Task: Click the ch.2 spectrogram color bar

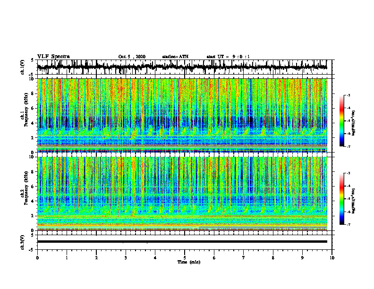Action: click(x=341, y=199)
